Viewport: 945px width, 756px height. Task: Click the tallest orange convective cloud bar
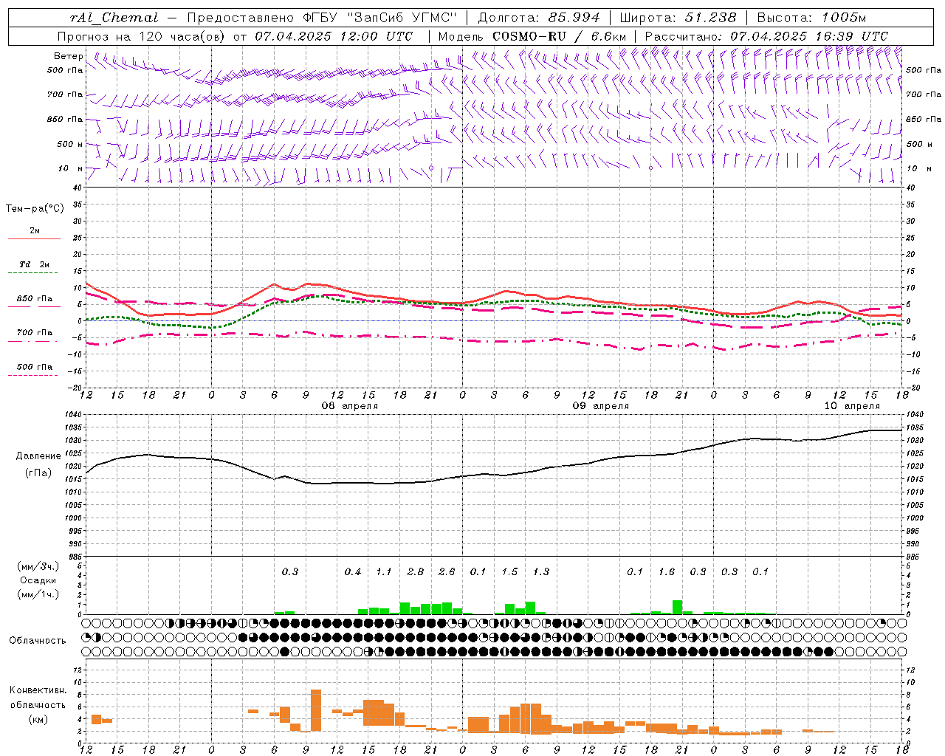tap(316, 710)
